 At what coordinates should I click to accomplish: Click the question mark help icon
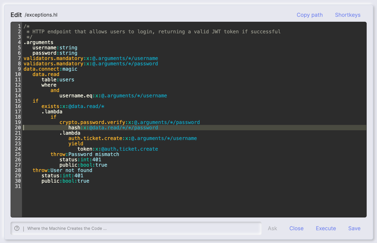(17, 228)
